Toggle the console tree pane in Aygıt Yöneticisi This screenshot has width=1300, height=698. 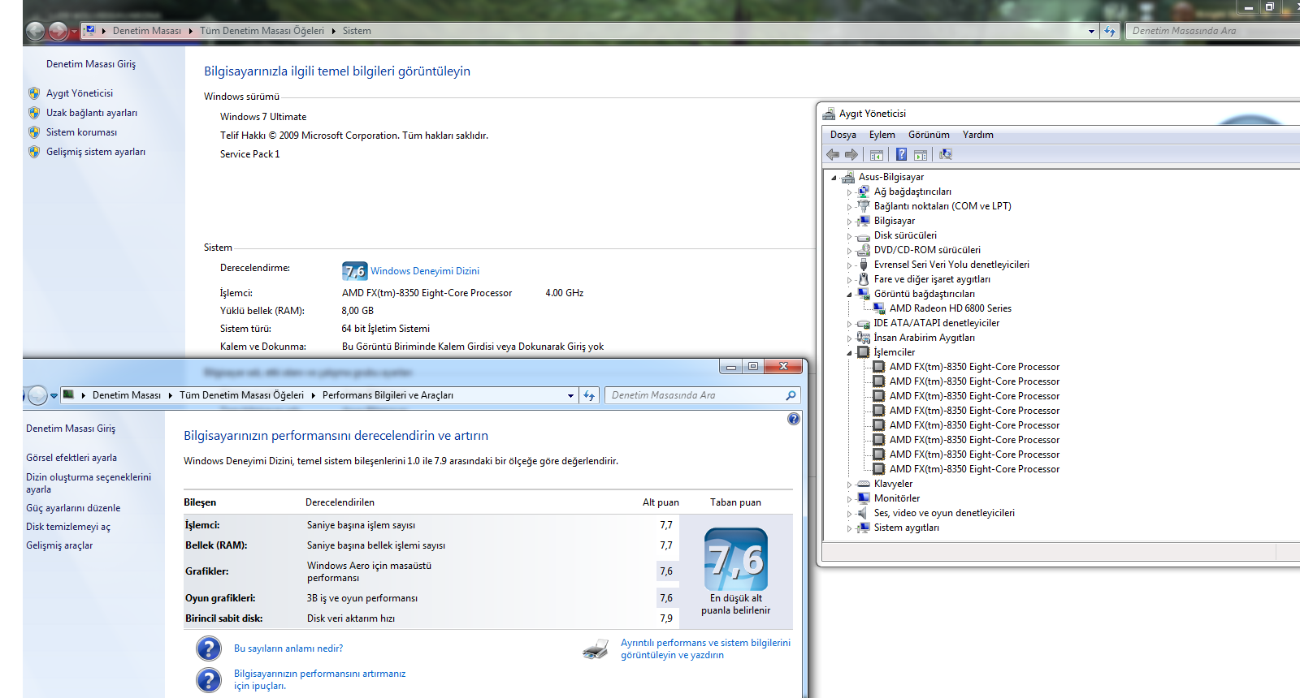pyautogui.click(x=877, y=154)
